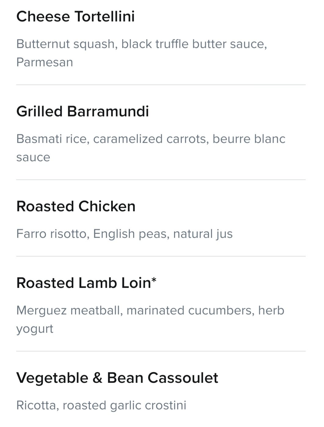Select the Roasted Chicken entry
Image resolution: width=324 pixels, height=427 pixels.
pos(76,206)
